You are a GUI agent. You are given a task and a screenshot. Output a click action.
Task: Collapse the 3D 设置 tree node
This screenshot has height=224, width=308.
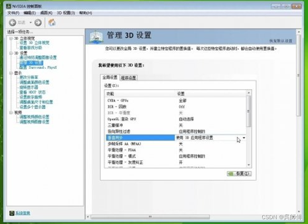point(11,53)
